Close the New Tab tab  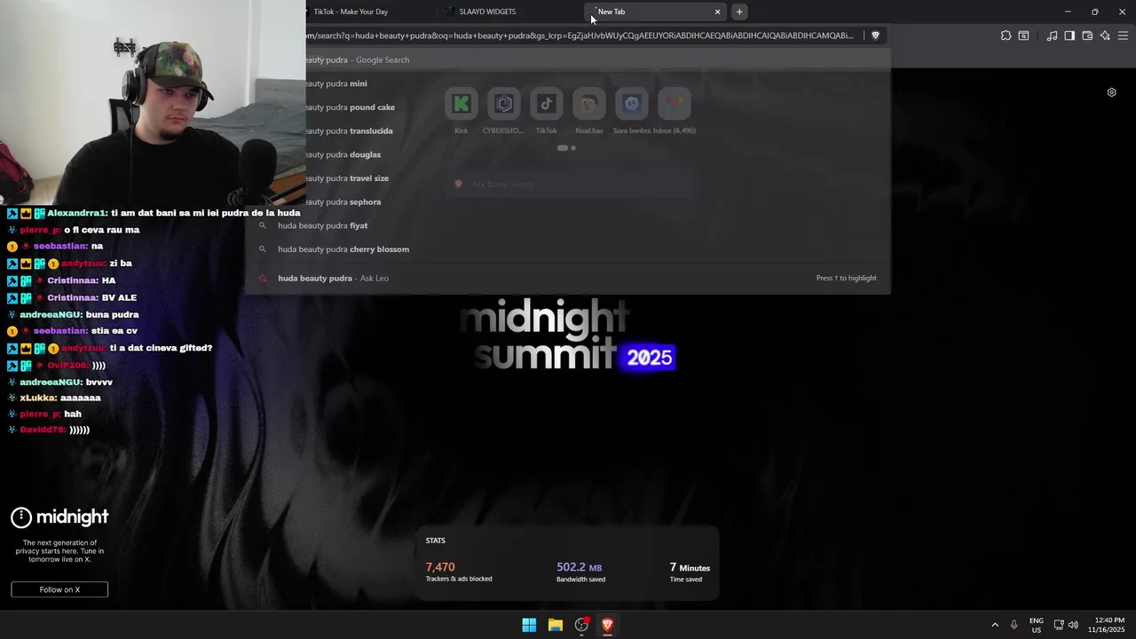pyautogui.click(x=717, y=12)
